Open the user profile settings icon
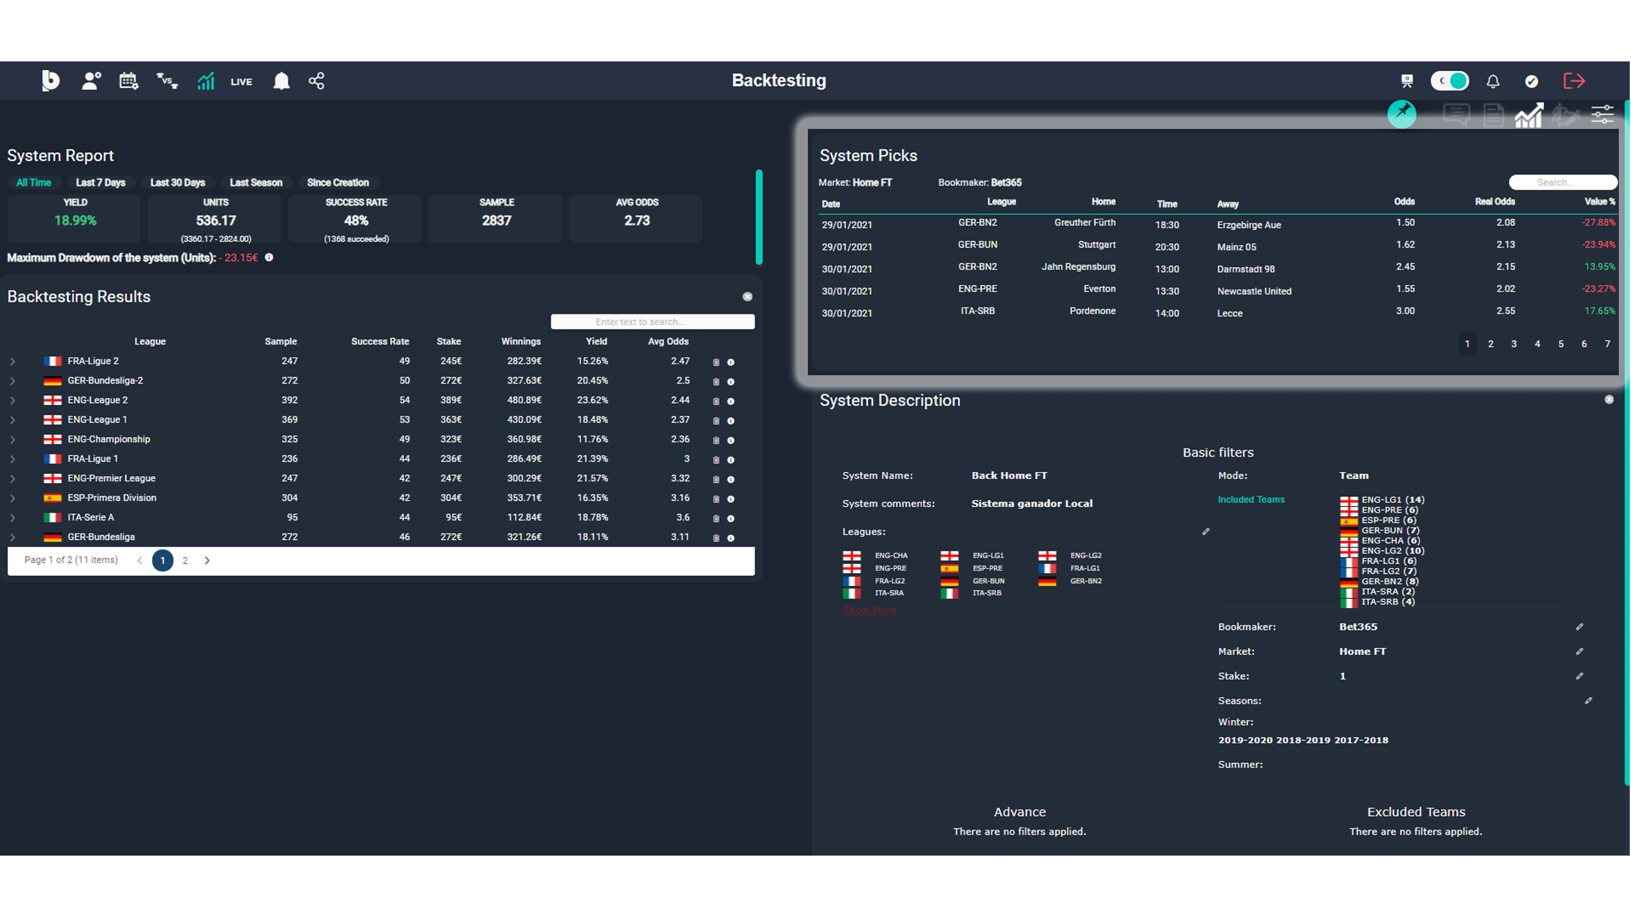Image resolution: width=1631 pixels, height=917 pixels. point(91,80)
